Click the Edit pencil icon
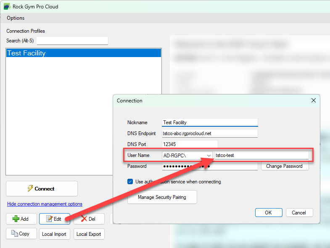330x248 pixels. (x=49, y=219)
